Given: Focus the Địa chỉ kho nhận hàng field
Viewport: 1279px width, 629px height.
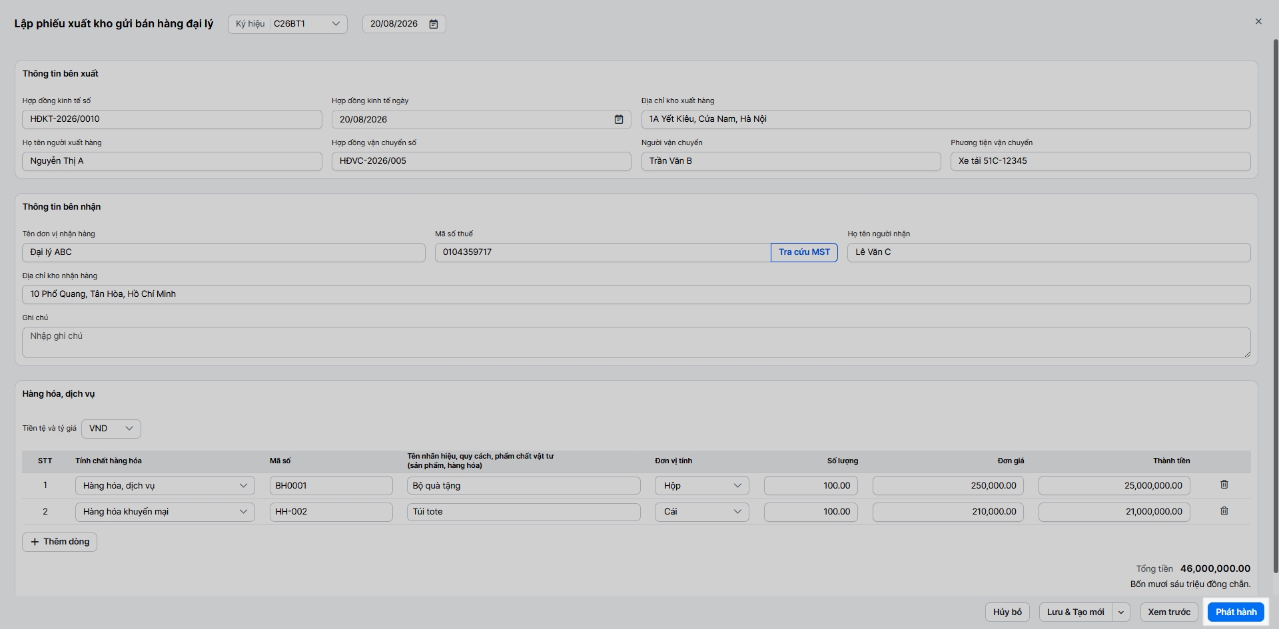Looking at the screenshot, I should click(x=636, y=294).
